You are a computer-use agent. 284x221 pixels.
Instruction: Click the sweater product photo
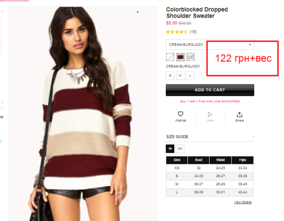83,114
